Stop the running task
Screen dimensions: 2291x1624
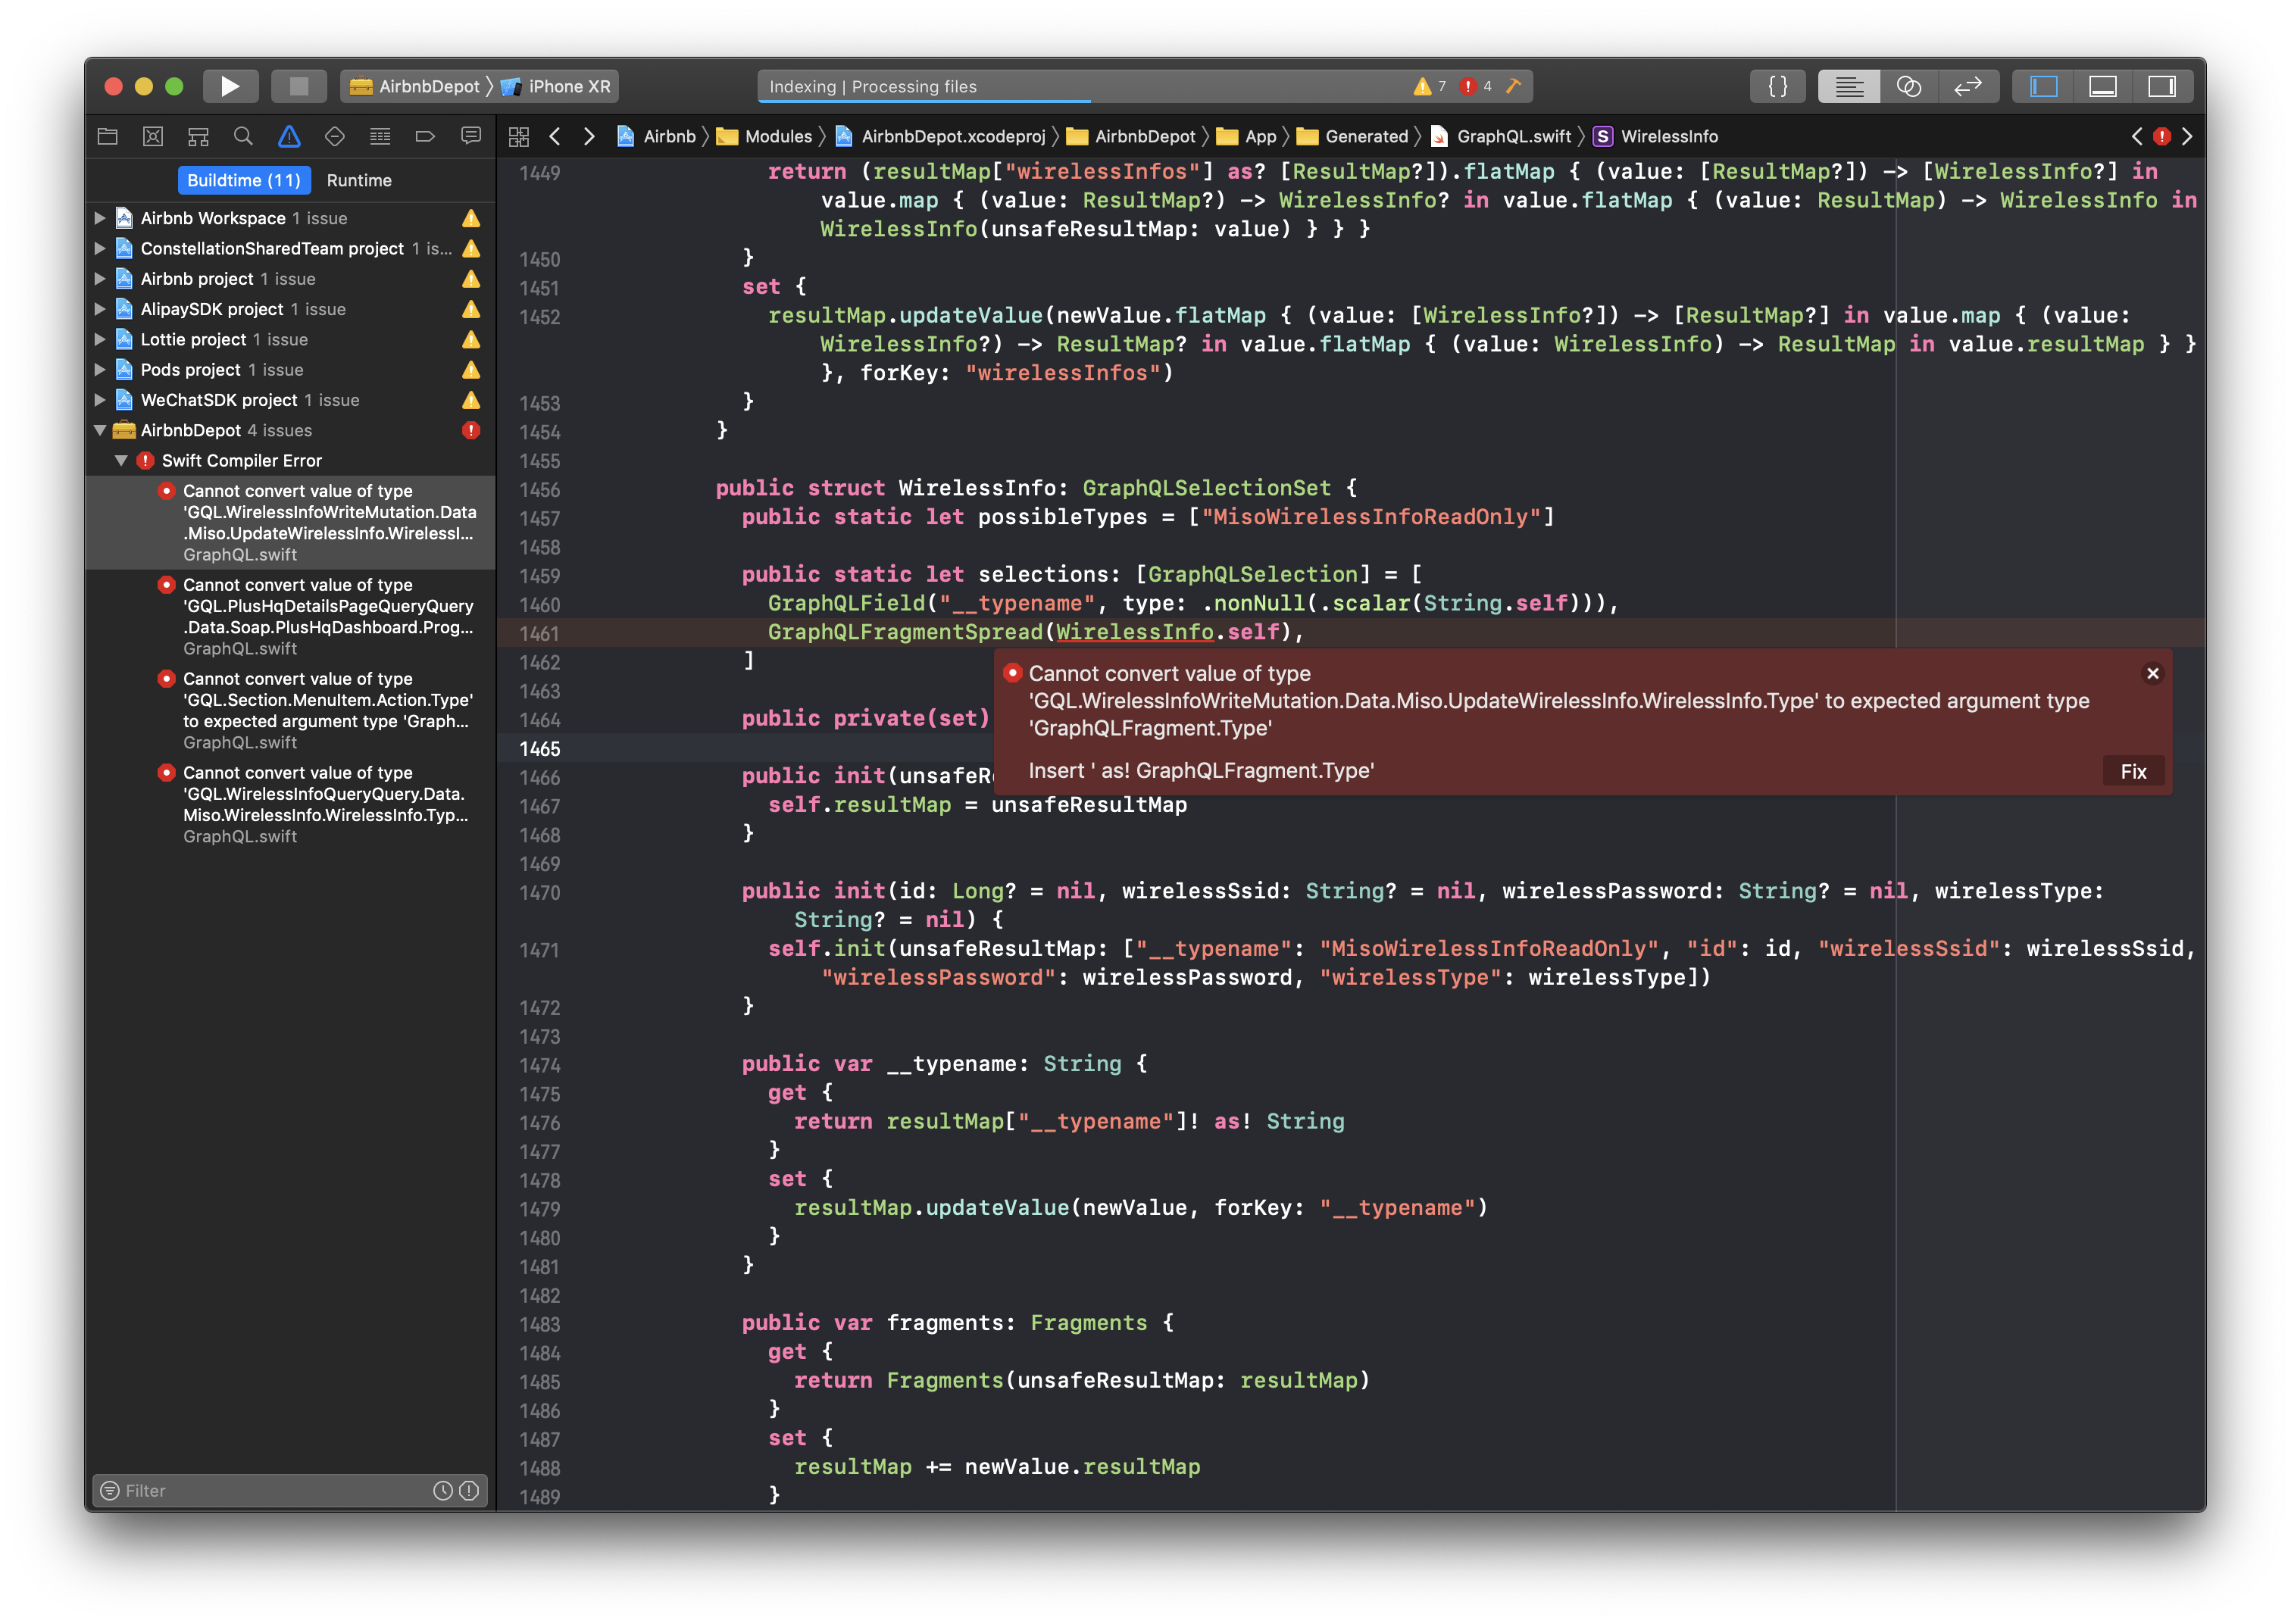[299, 86]
